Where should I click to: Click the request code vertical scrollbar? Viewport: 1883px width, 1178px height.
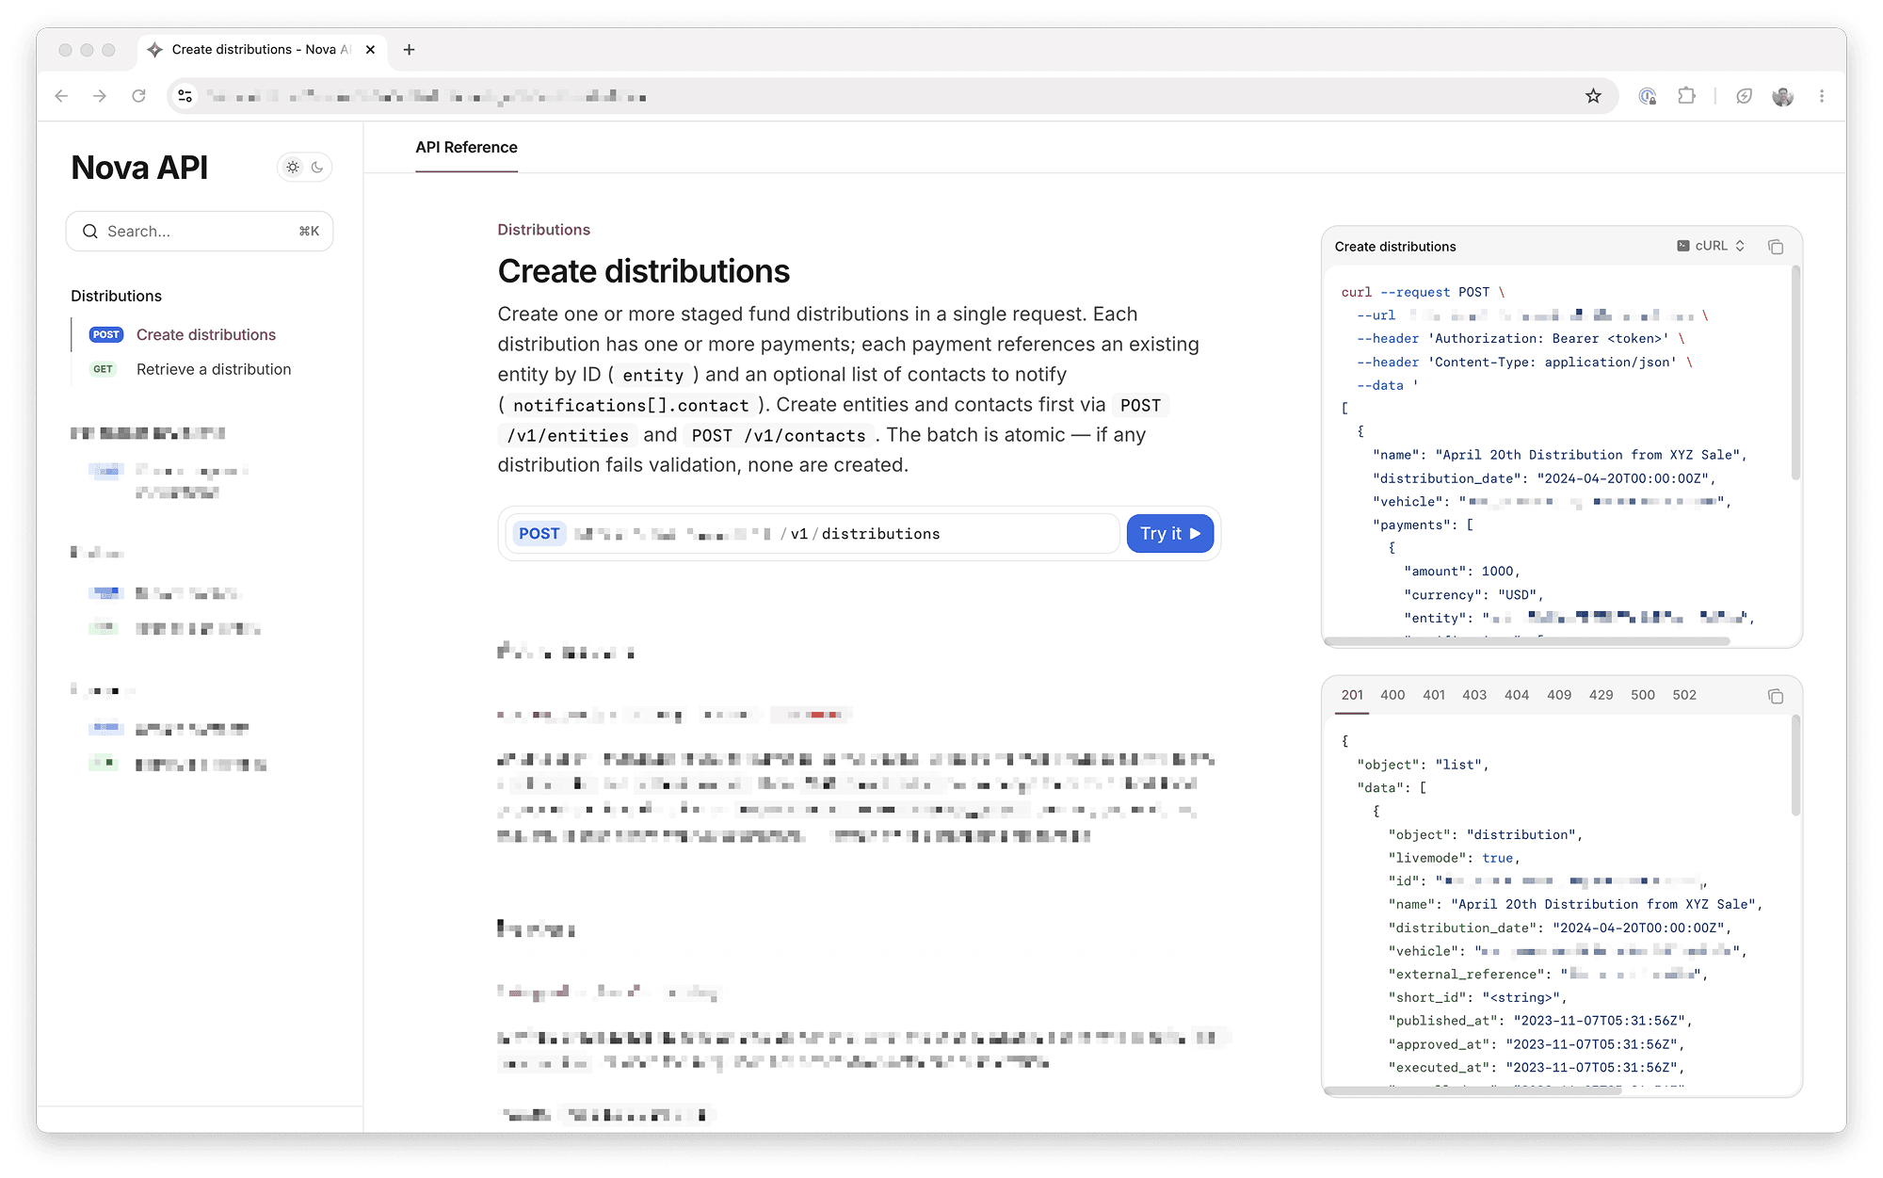point(1795,373)
